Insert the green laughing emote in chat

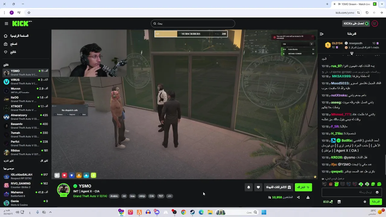pyautogui.click(x=373, y=184)
